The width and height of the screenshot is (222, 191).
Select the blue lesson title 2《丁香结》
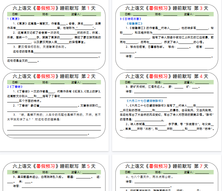tap(15, 87)
